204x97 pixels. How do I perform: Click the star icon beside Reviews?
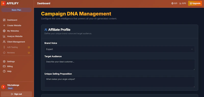click(4, 53)
